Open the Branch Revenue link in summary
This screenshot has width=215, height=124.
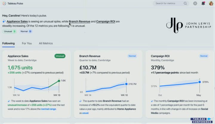pyautogui.click(x=79, y=21)
